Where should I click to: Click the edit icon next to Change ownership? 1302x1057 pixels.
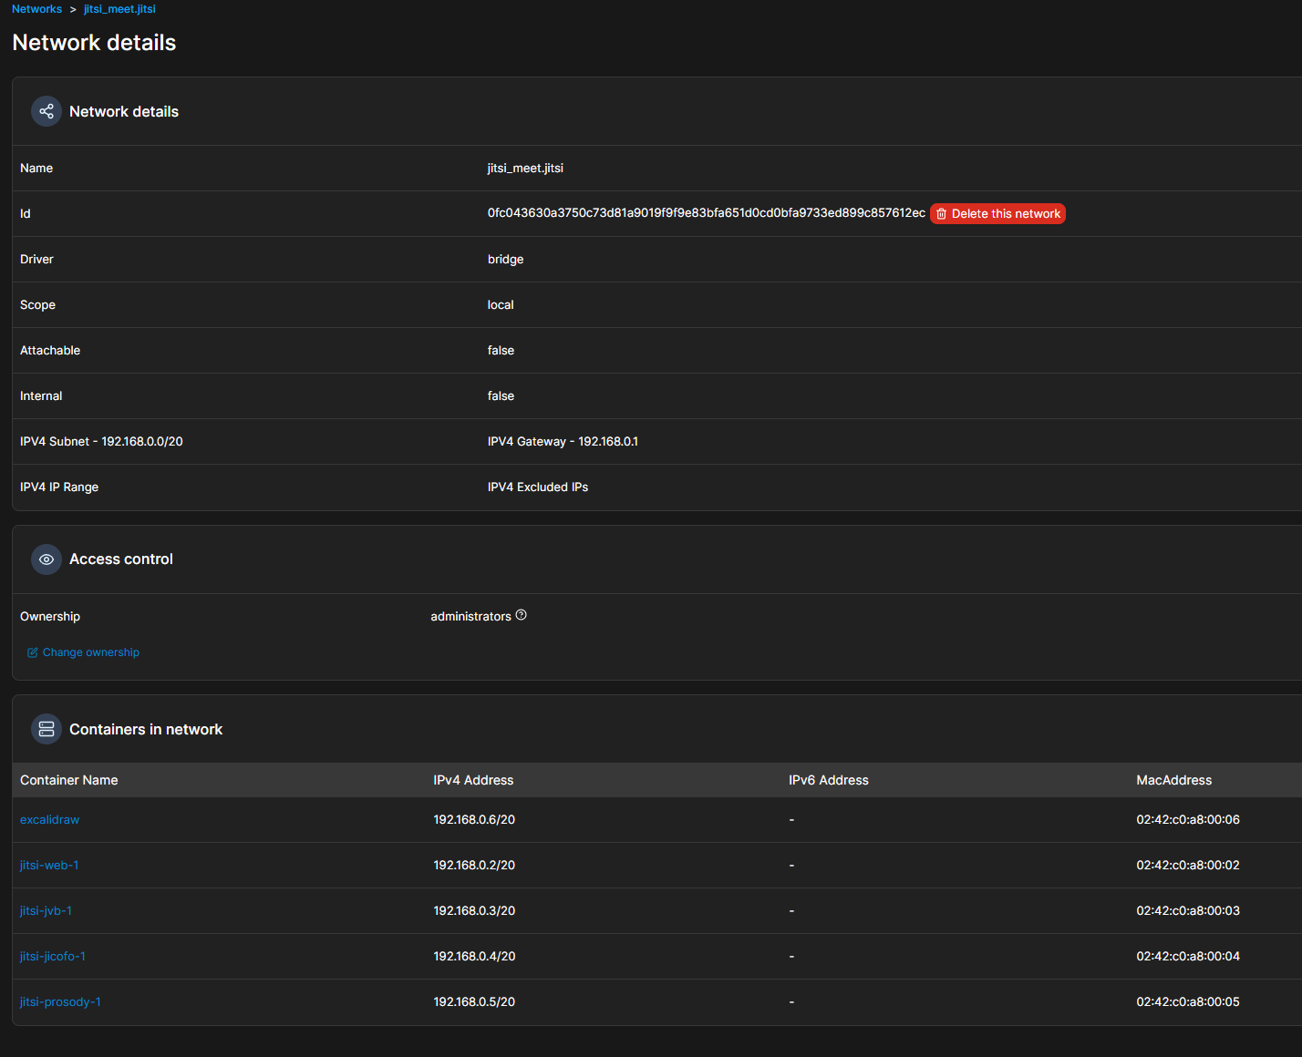click(33, 652)
